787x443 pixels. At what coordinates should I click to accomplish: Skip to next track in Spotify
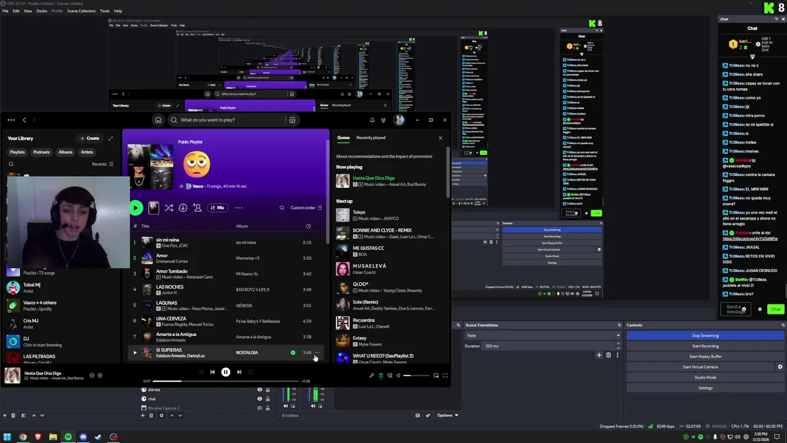[x=239, y=372]
